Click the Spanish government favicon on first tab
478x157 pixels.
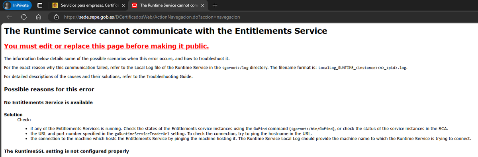click(x=55, y=6)
